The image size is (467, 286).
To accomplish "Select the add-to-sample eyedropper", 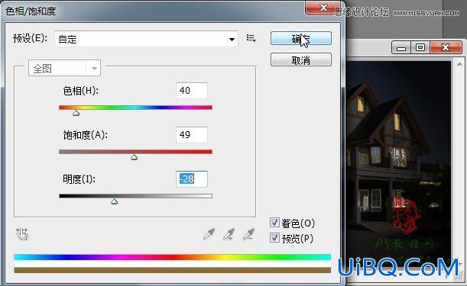I will tap(229, 234).
